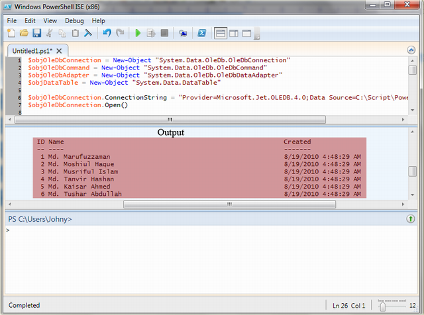Run the script with the green arrow

[138, 33]
